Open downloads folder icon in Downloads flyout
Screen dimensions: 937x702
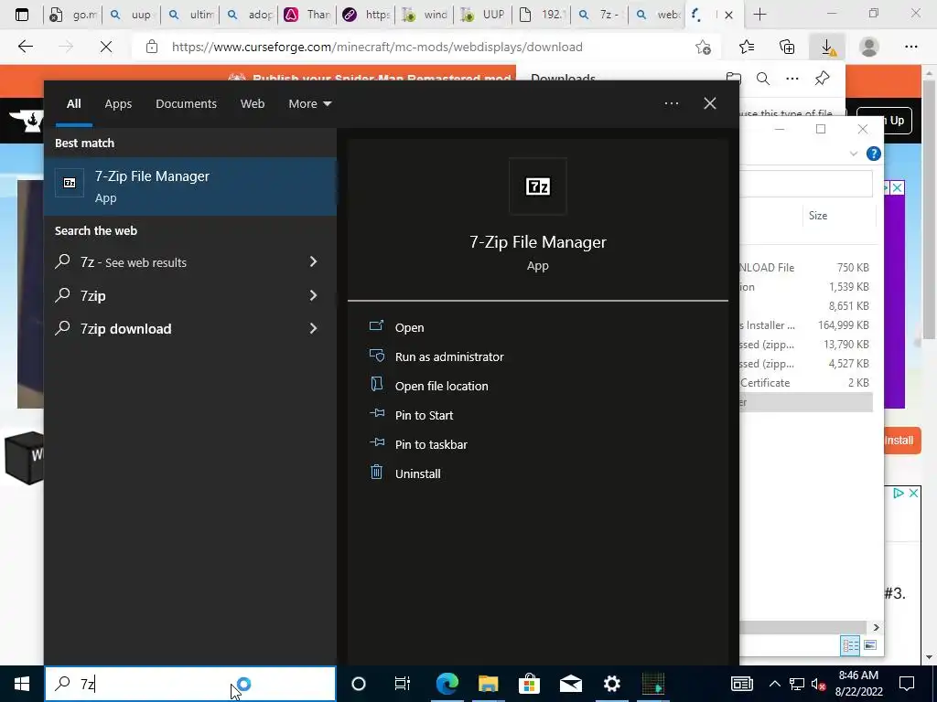pos(733,79)
